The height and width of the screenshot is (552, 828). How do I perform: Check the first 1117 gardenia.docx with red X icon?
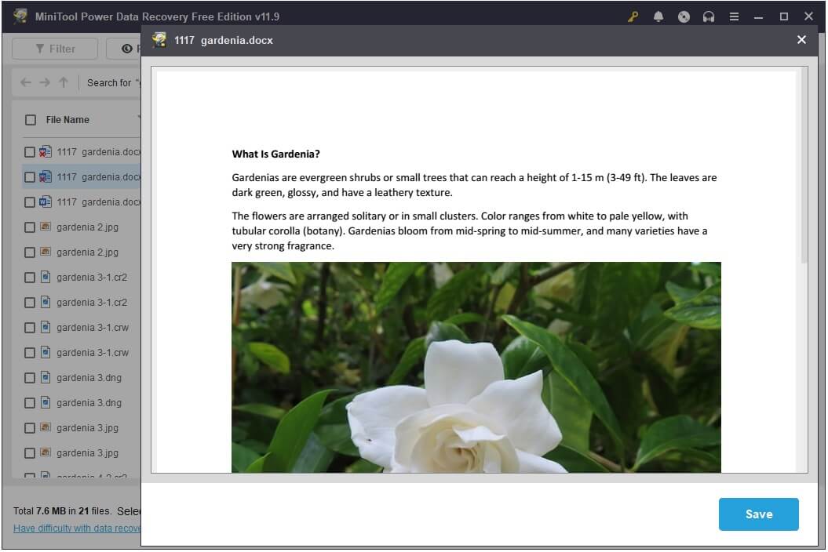coord(30,152)
